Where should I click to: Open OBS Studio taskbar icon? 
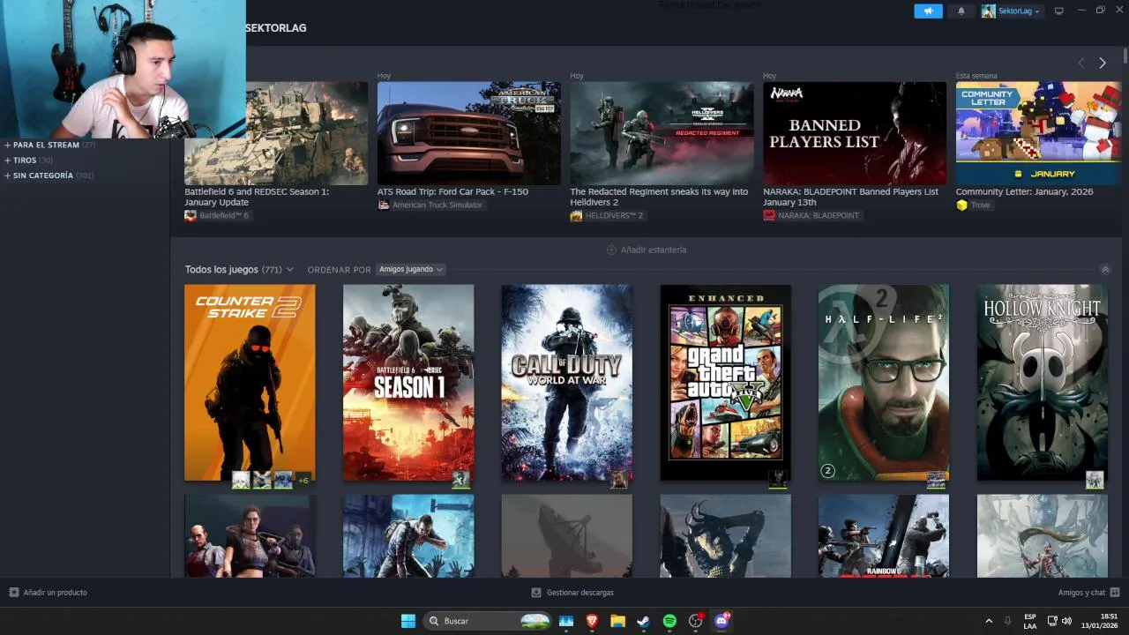tap(696, 621)
